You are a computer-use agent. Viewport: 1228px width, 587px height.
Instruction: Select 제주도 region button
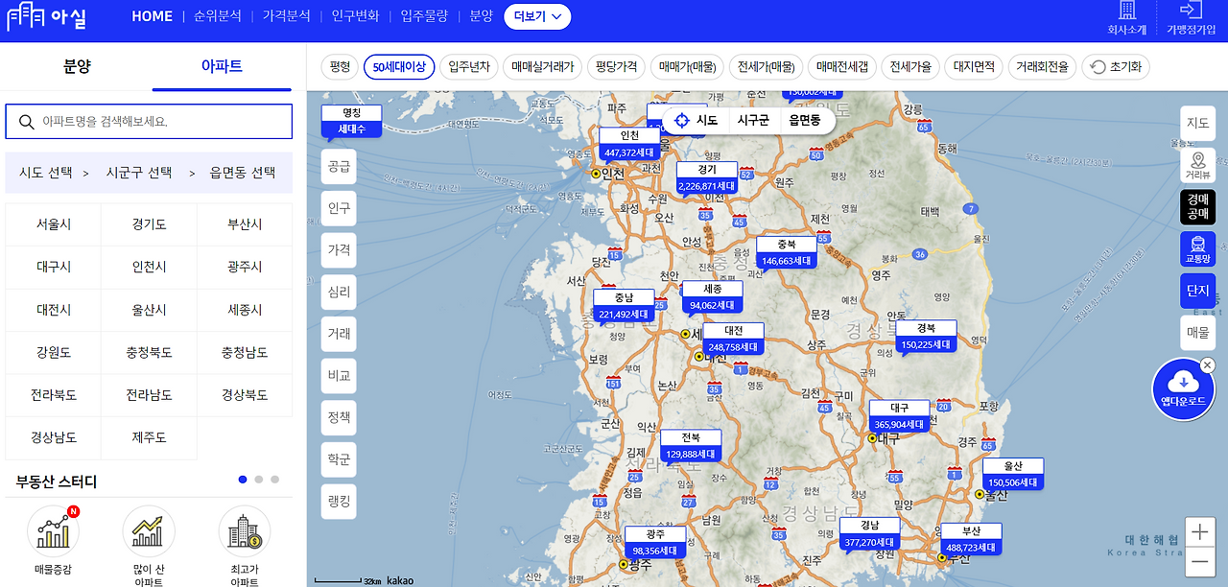pos(150,437)
